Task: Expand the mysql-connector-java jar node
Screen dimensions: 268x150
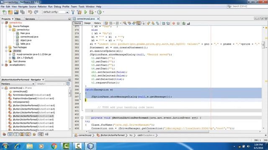Action: 10,54
